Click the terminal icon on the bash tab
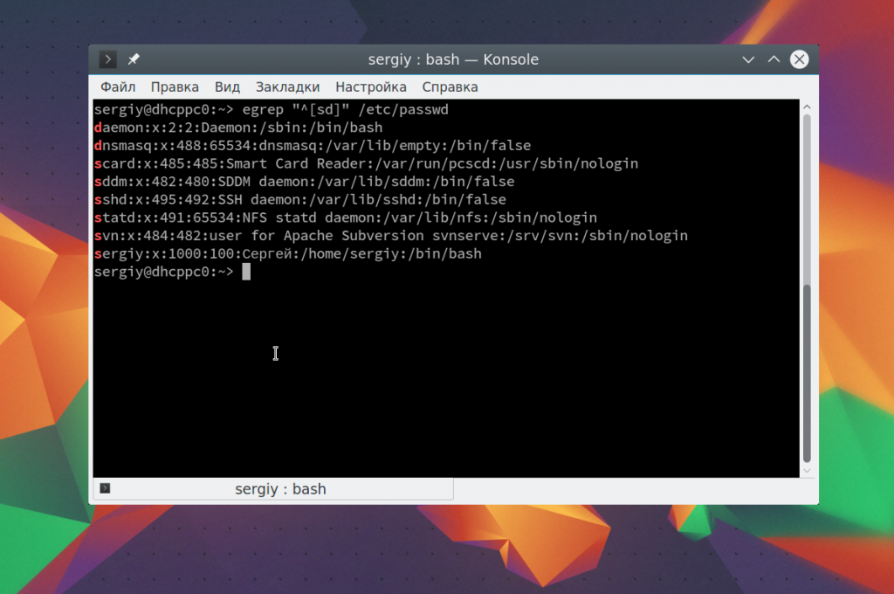Image resolution: width=894 pixels, height=594 pixels. tap(105, 488)
